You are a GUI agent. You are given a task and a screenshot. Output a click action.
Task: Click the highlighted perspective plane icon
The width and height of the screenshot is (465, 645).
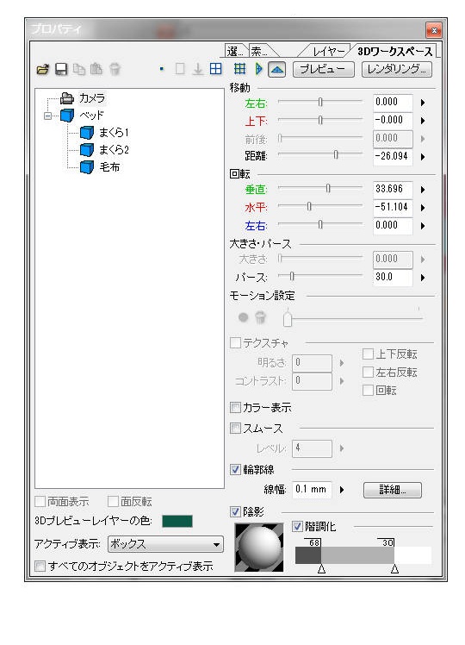click(277, 69)
